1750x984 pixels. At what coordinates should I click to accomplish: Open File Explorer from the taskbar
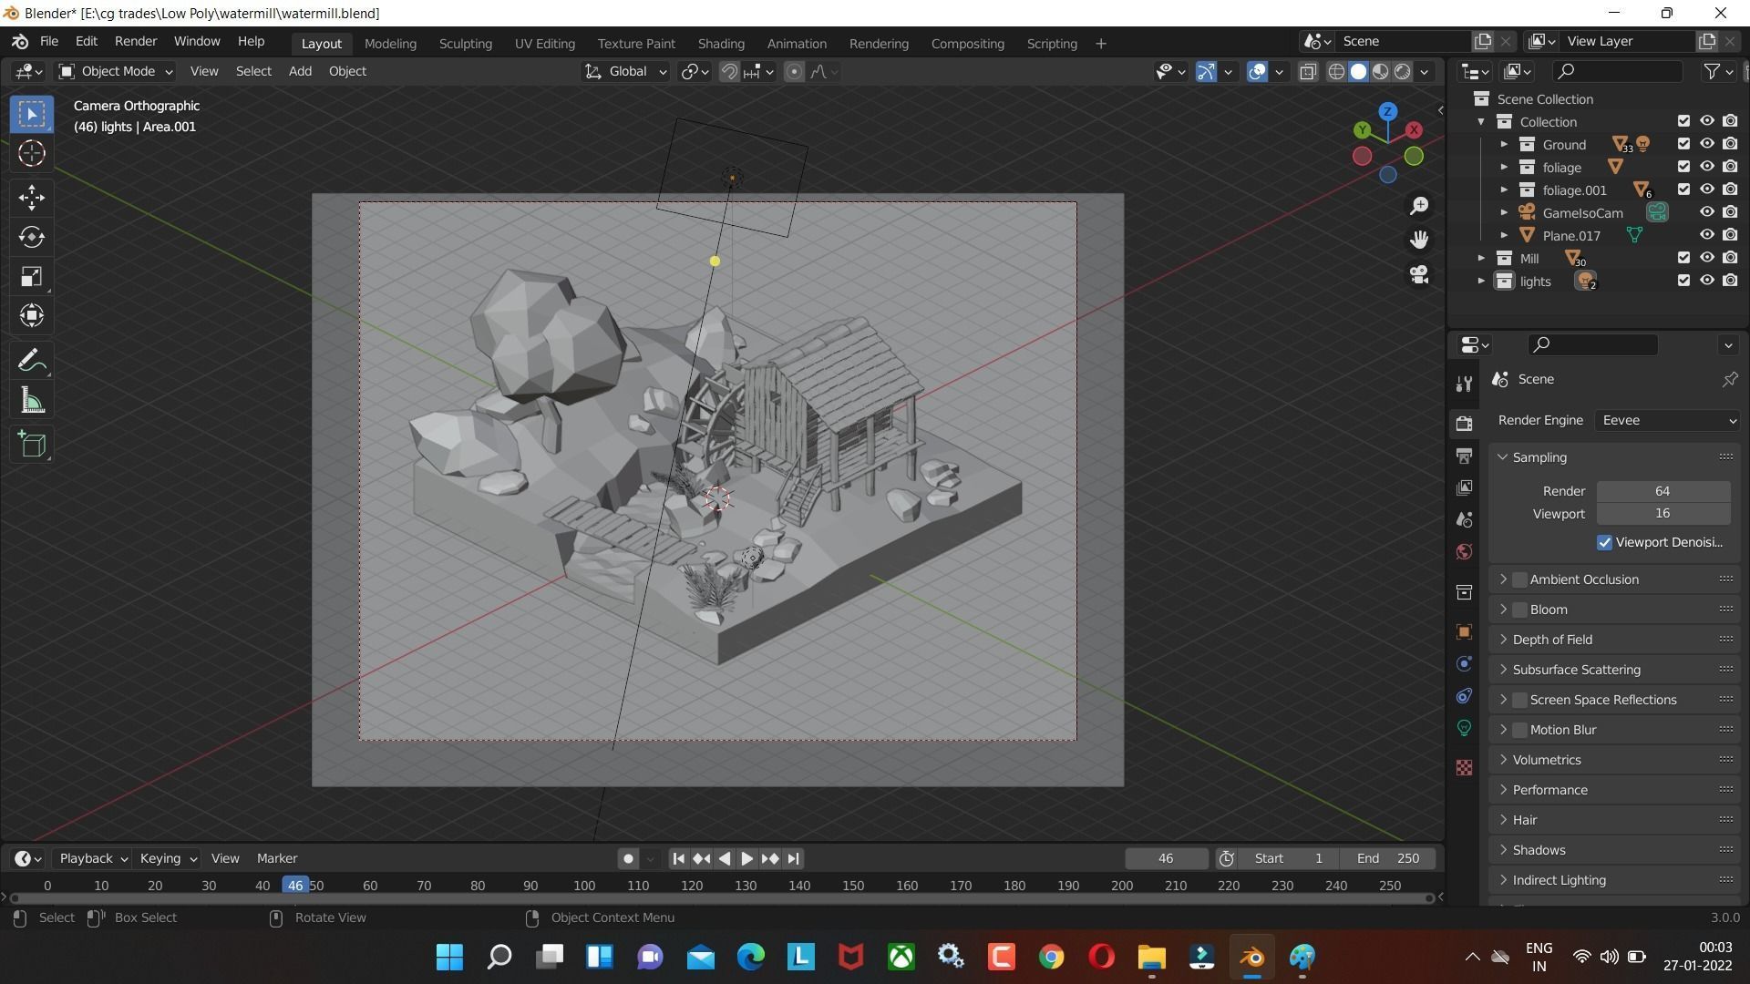click(x=1151, y=957)
